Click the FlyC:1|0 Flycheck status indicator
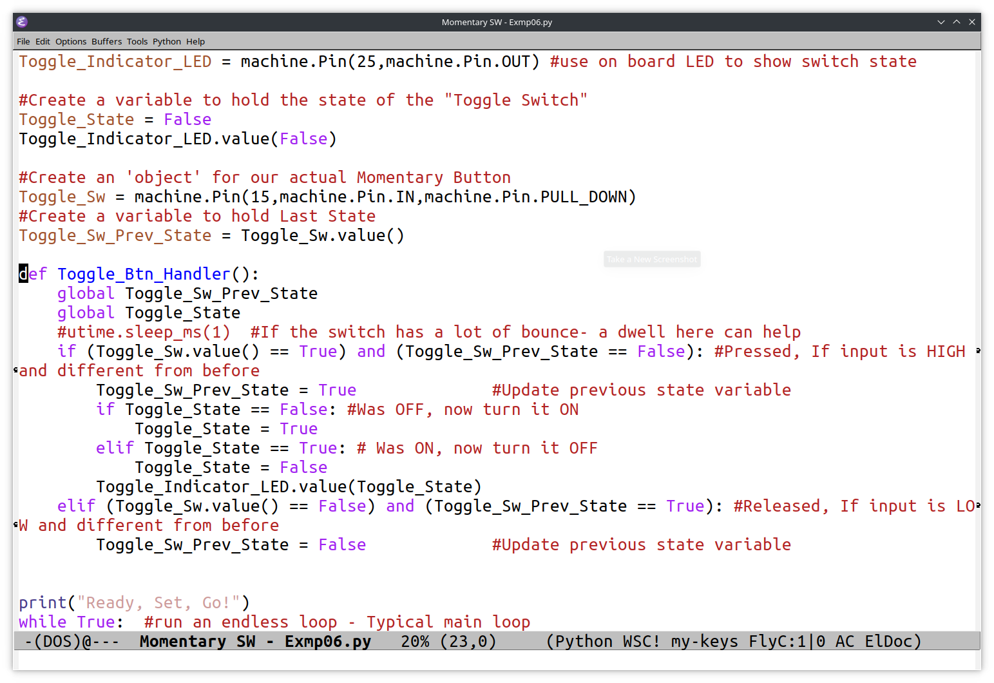This screenshot has height=683, width=994. coord(787,642)
